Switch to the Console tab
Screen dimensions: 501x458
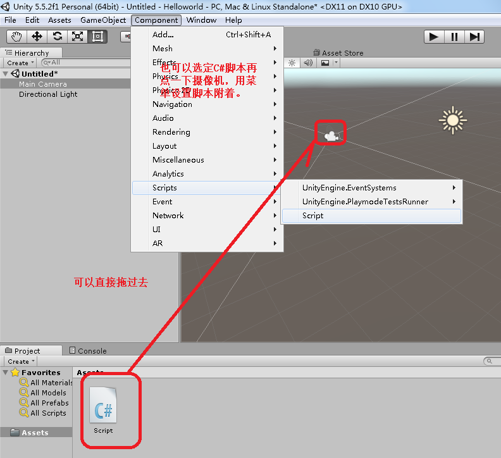click(88, 350)
